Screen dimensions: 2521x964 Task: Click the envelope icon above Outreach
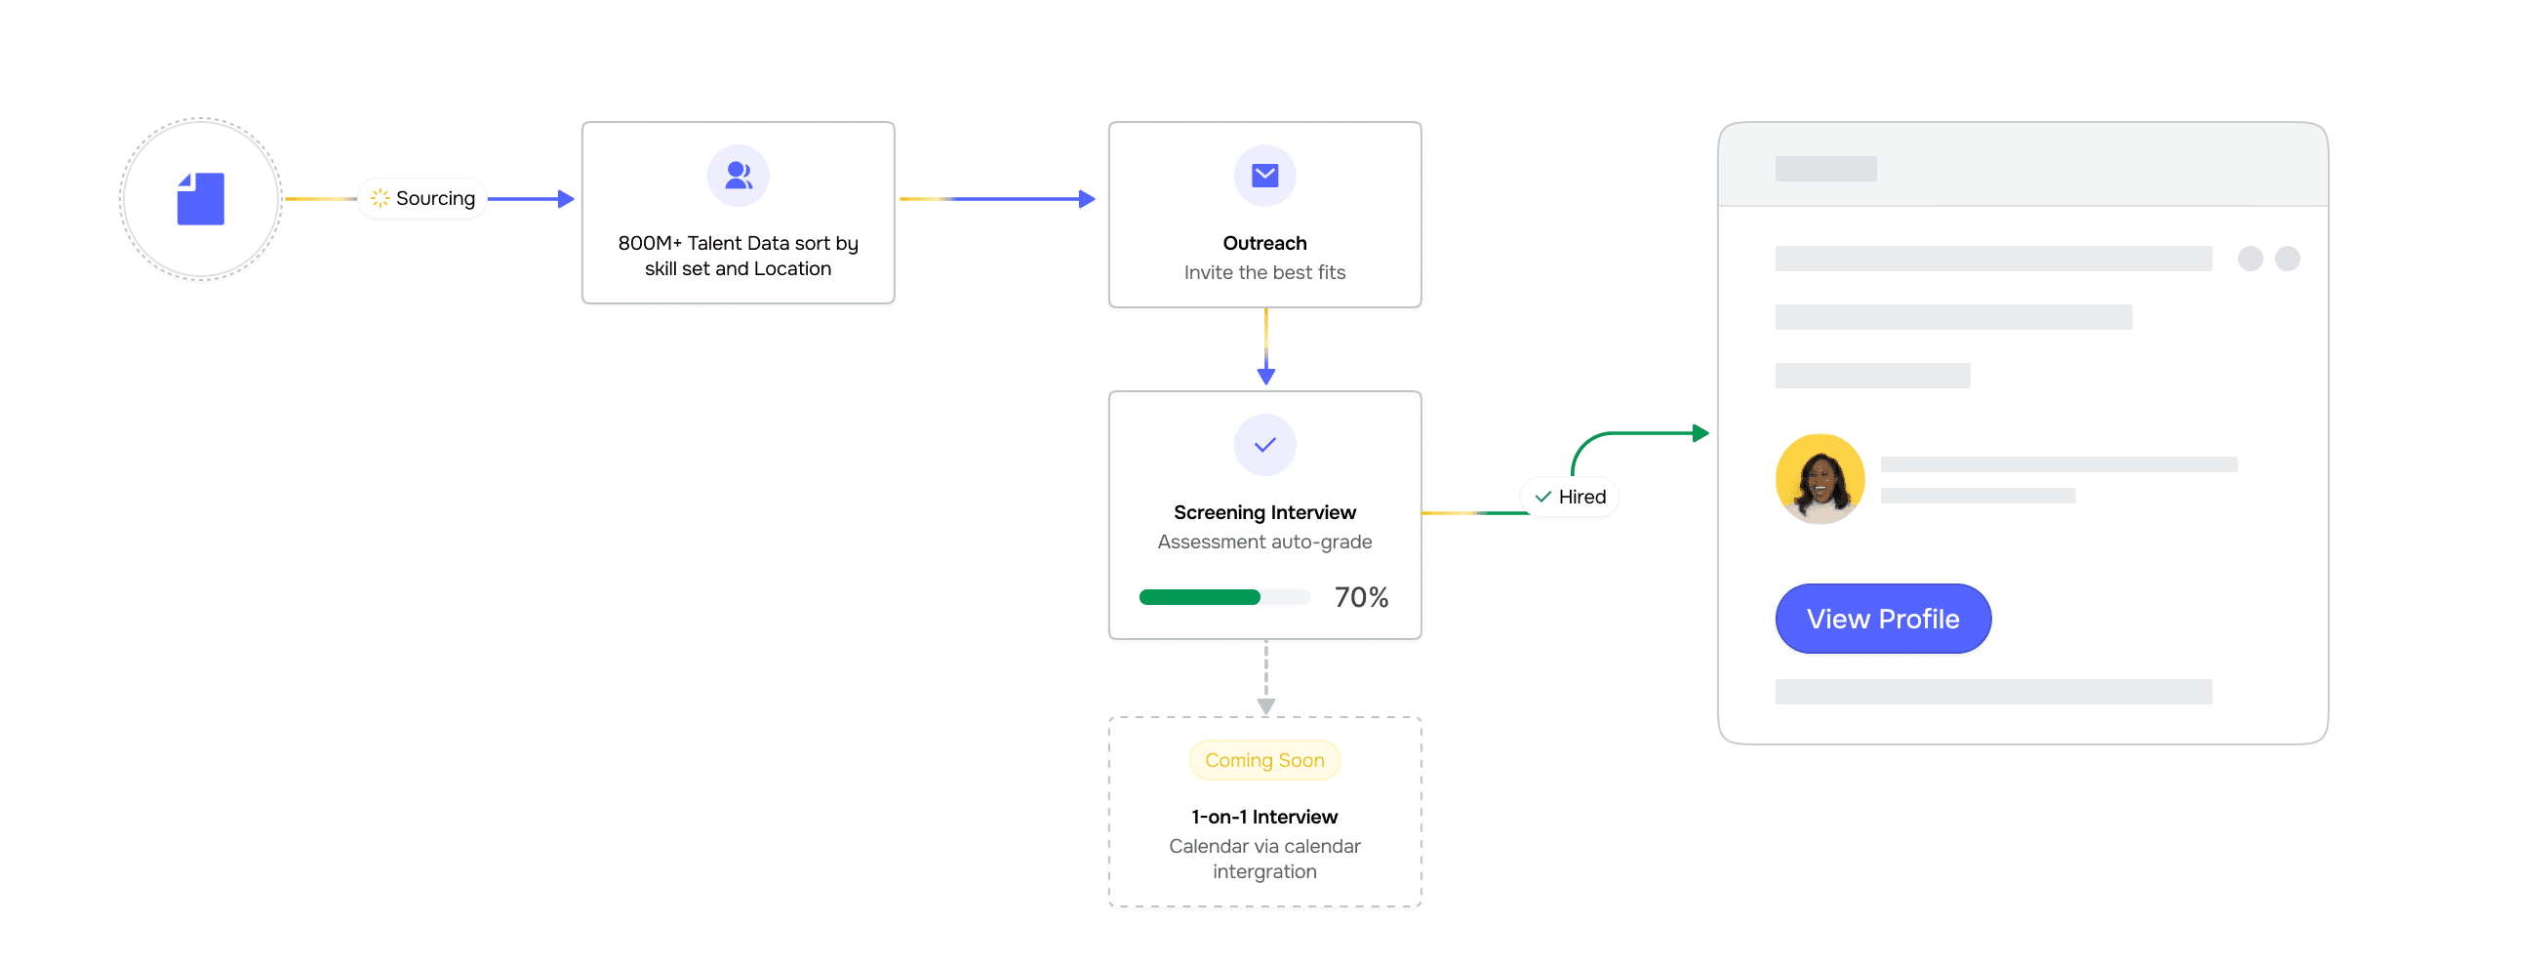coord(1264,177)
